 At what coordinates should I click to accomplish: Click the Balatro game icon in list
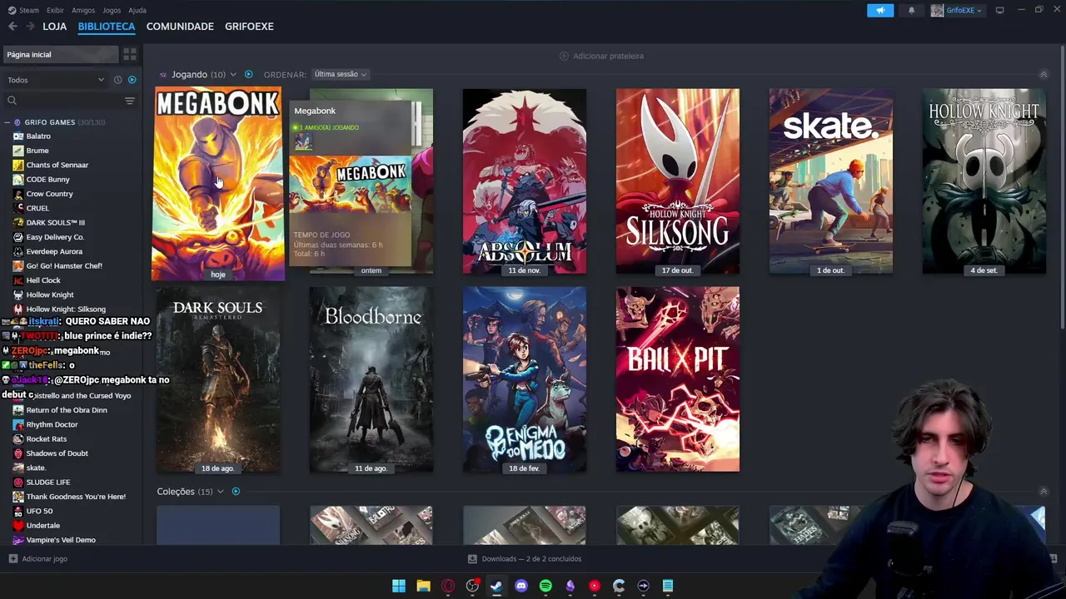[x=18, y=136]
